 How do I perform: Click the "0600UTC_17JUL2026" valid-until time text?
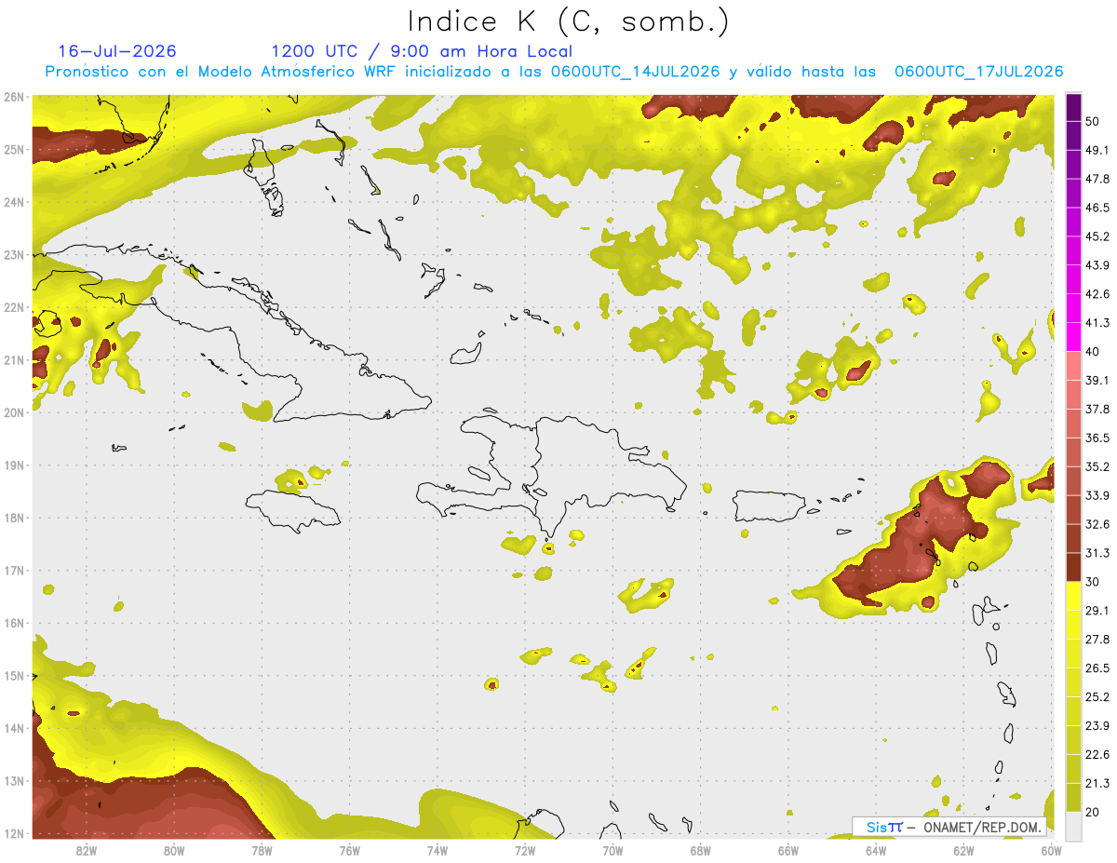978,72
